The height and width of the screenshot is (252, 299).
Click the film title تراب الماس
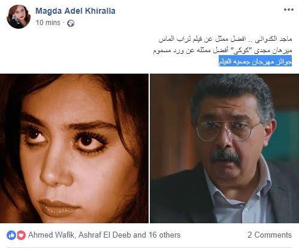[x=172, y=39]
